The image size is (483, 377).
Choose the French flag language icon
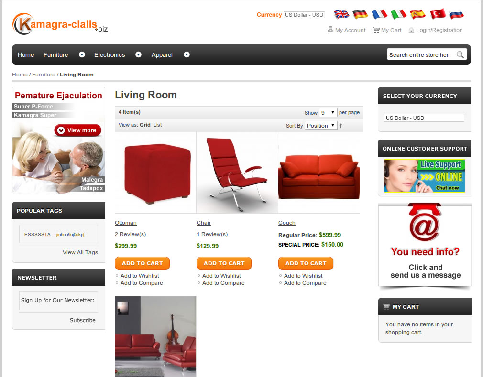[x=379, y=14]
